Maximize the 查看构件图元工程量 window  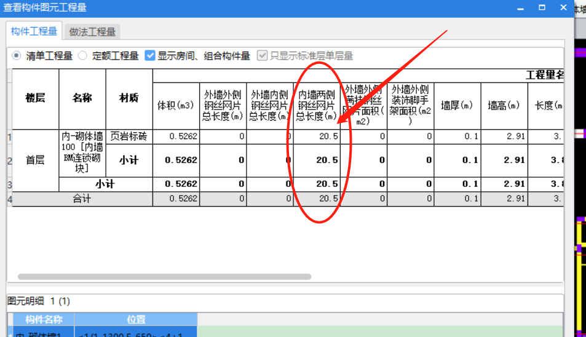(x=542, y=7)
